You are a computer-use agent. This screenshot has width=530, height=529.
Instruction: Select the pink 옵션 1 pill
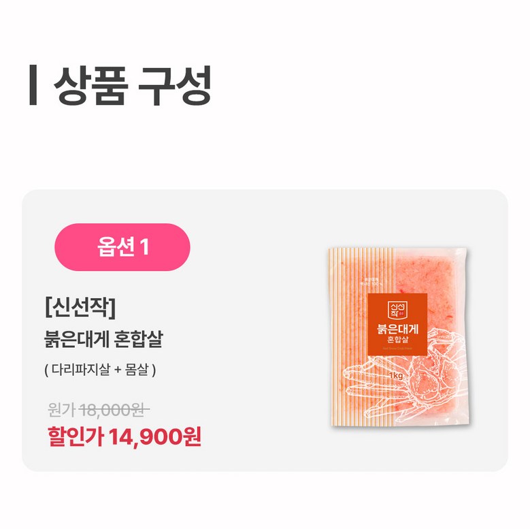click(x=122, y=247)
